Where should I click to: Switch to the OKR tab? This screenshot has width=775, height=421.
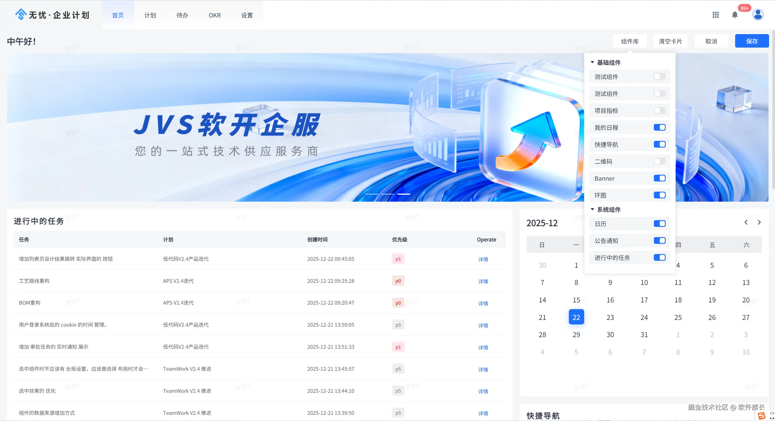(x=215, y=15)
